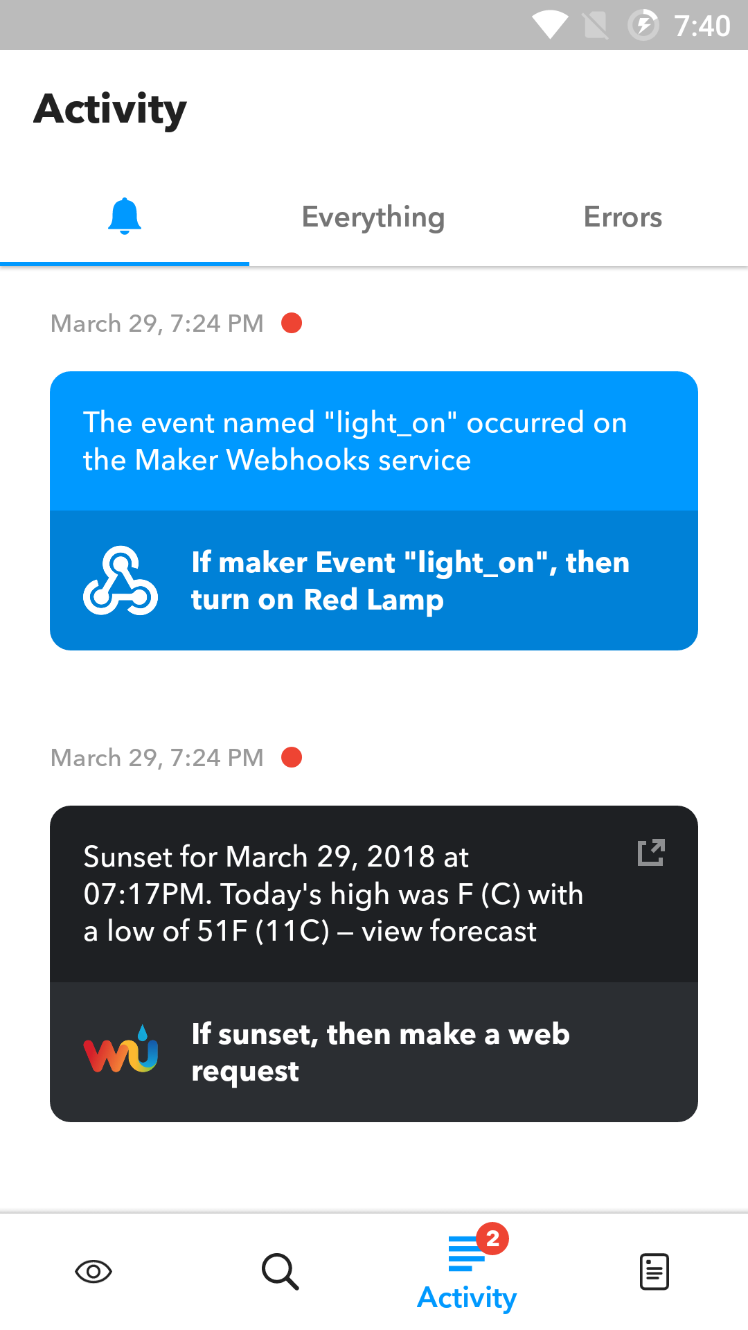Switch to the Errors tab
The width and height of the screenshot is (748, 1330).
pos(623,218)
